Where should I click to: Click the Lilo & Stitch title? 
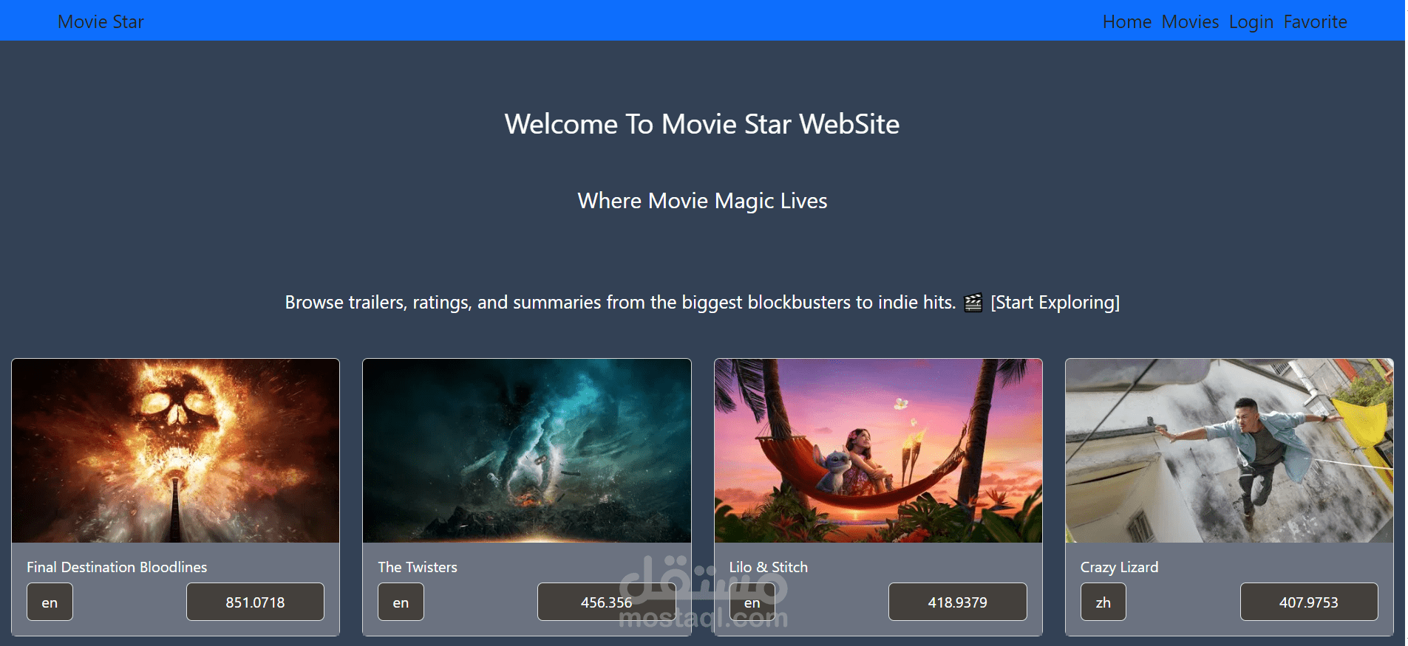[769, 567]
